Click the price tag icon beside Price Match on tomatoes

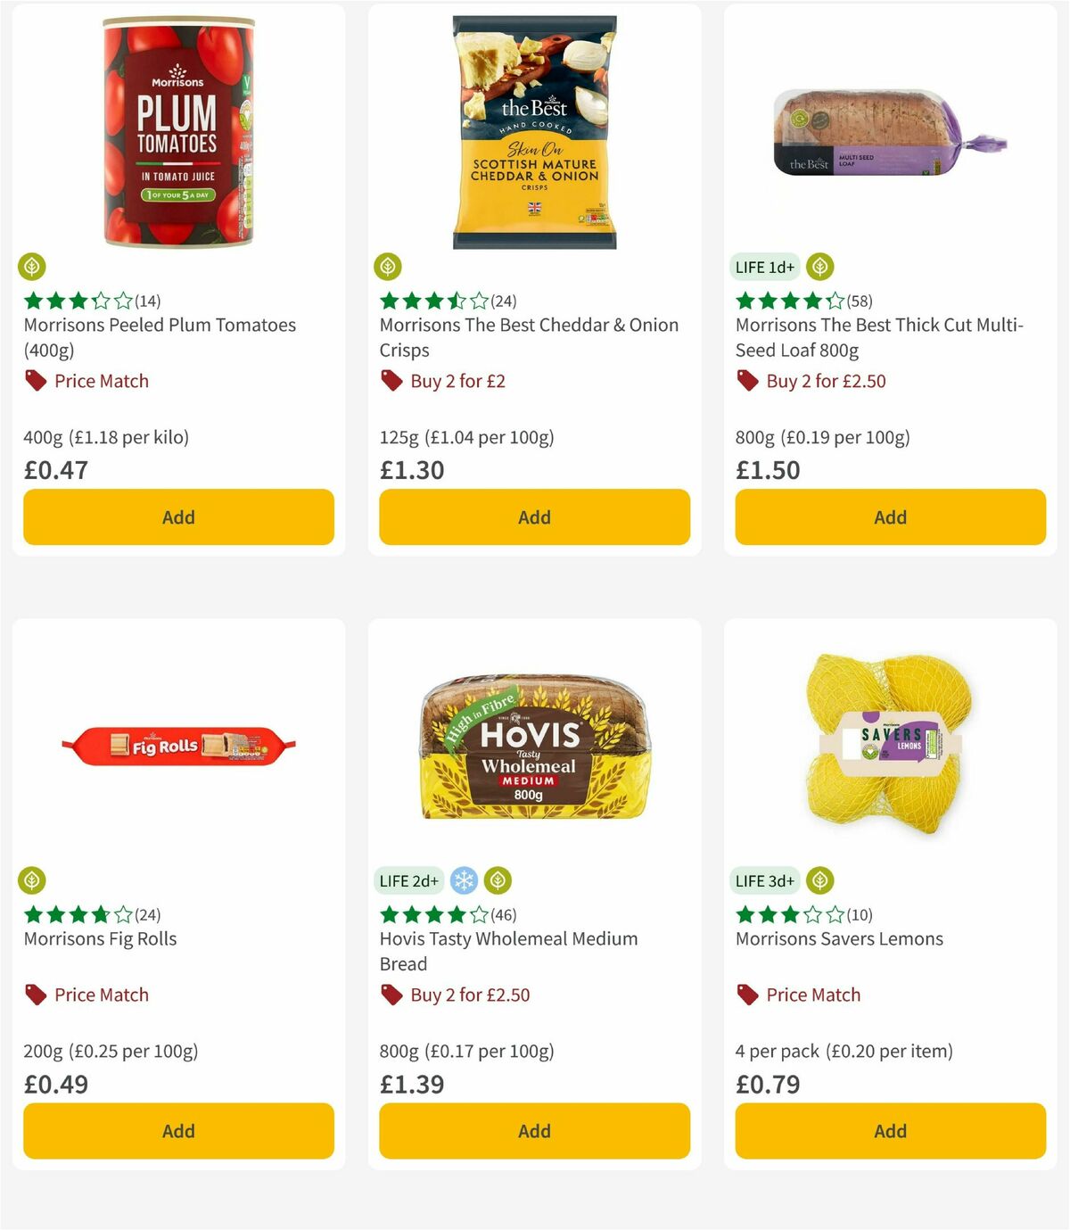tap(34, 381)
